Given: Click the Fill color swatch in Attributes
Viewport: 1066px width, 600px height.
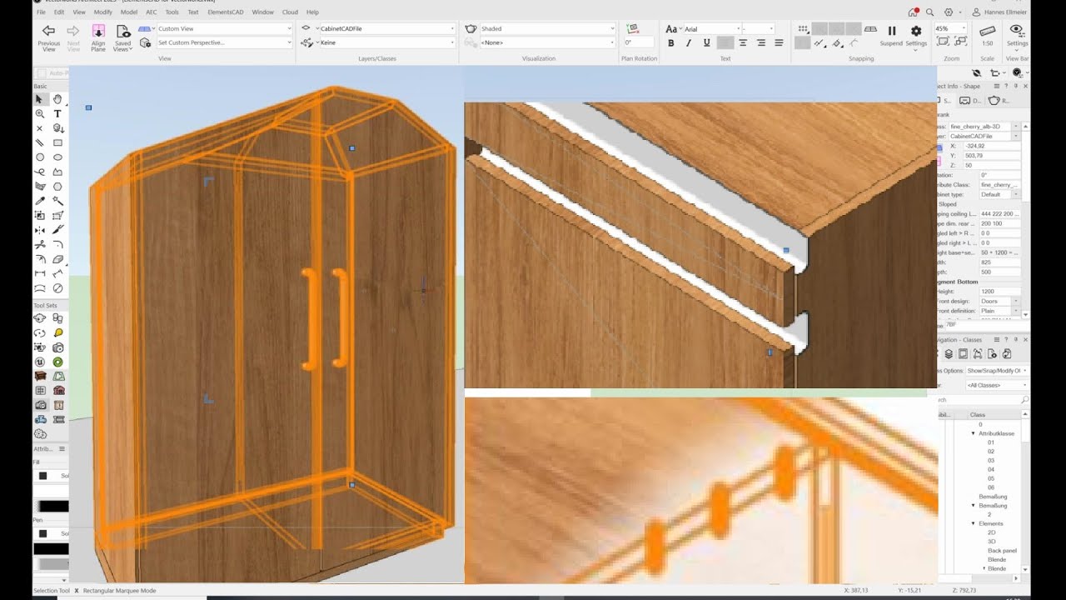Looking at the screenshot, I should [42, 476].
